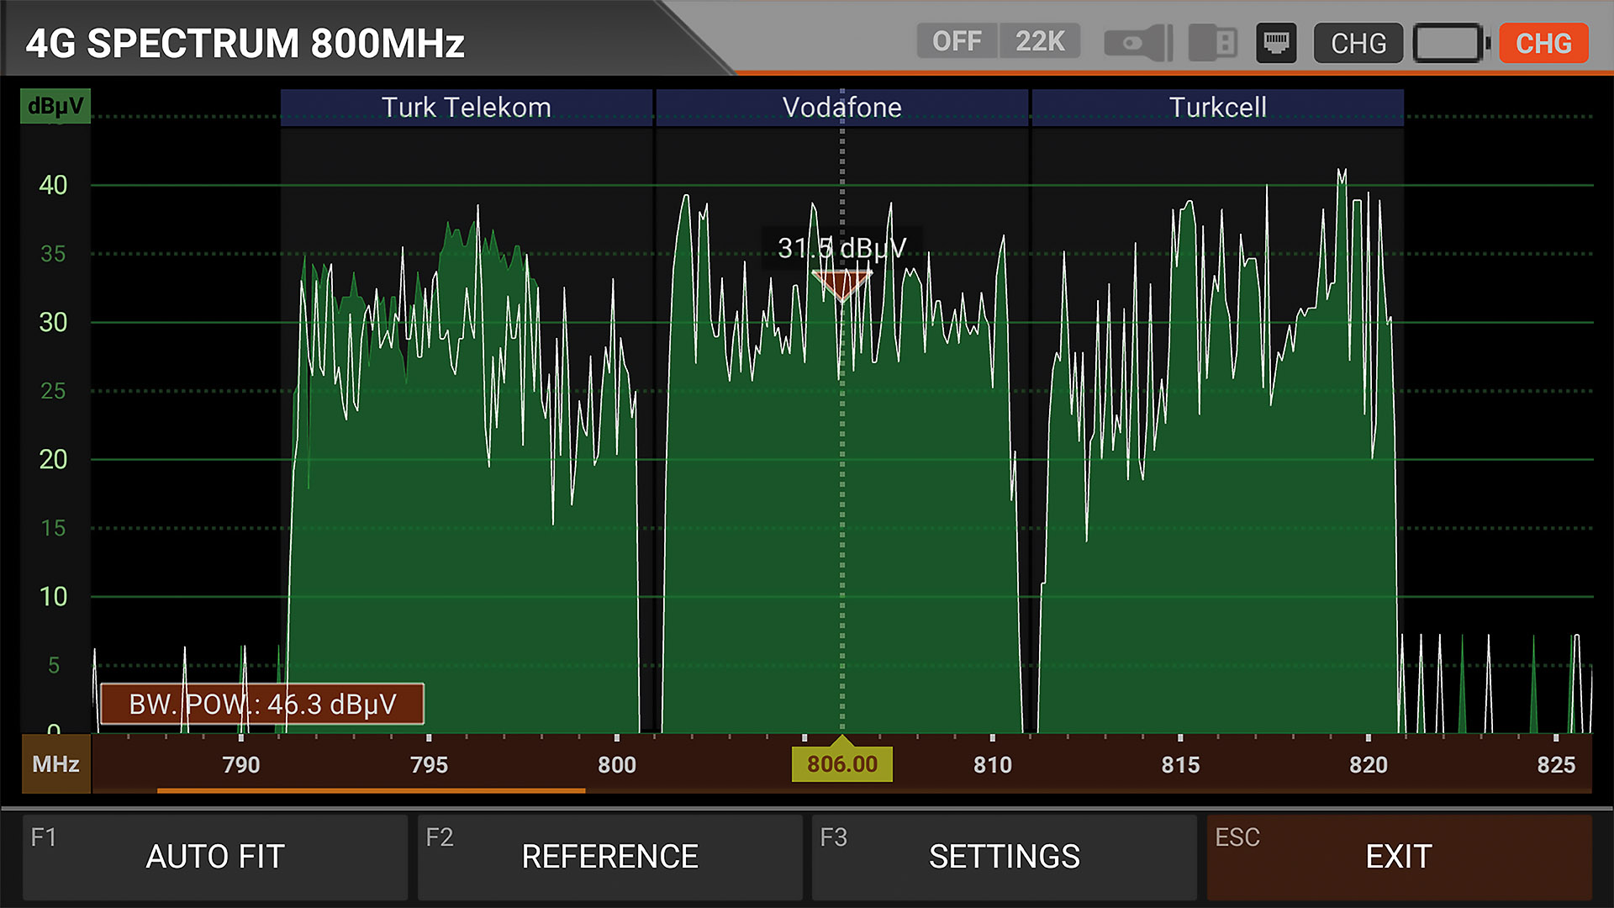
Task: Toggle the 22K tone indicator
Action: click(x=1040, y=41)
